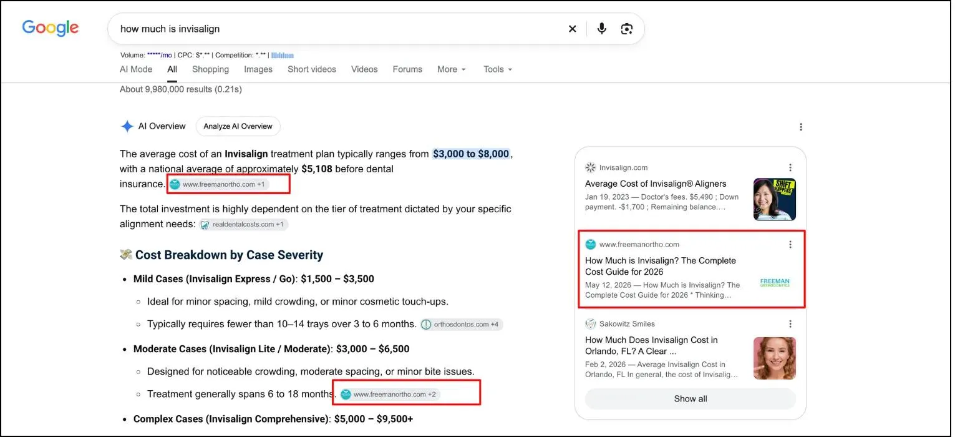The height and width of the screenshot is (437, 955).
Task: Open the Sakowitz Smiles card options menu
Action: [790, 323]
